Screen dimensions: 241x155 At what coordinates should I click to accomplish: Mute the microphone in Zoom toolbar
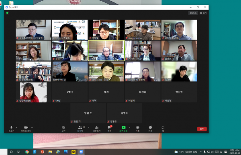point(11,129)
